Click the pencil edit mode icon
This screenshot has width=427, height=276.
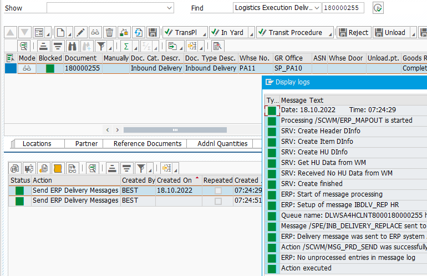coord(80,32)
